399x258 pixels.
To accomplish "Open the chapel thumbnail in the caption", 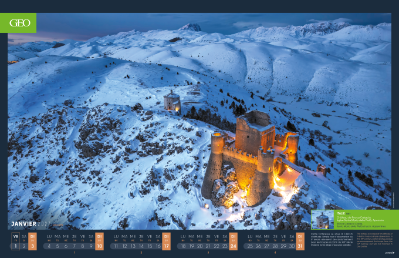I will coord(322,219).
